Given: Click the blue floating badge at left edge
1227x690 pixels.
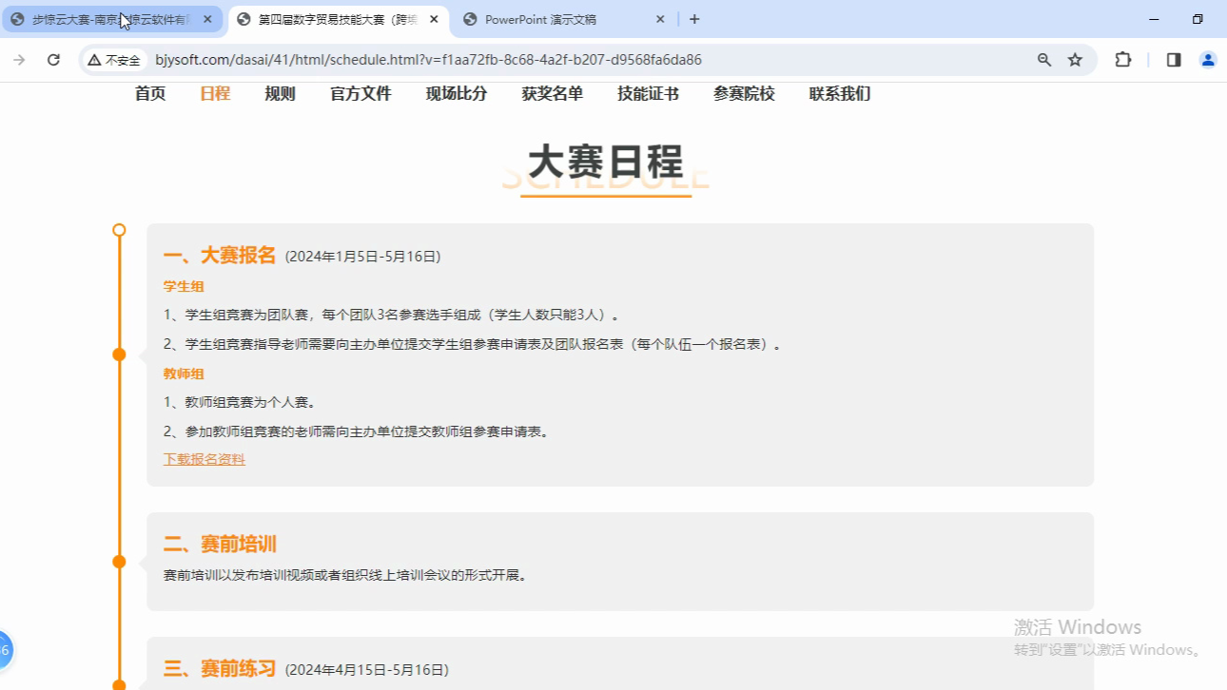Looking at the screenshot, I should click(x=6, y=650).
